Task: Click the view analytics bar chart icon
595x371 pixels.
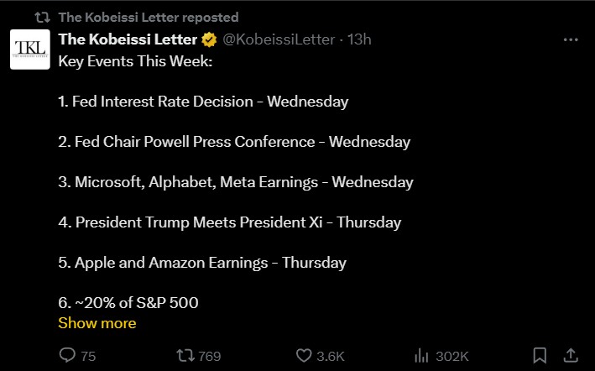Action: click(x=423, y=356)
